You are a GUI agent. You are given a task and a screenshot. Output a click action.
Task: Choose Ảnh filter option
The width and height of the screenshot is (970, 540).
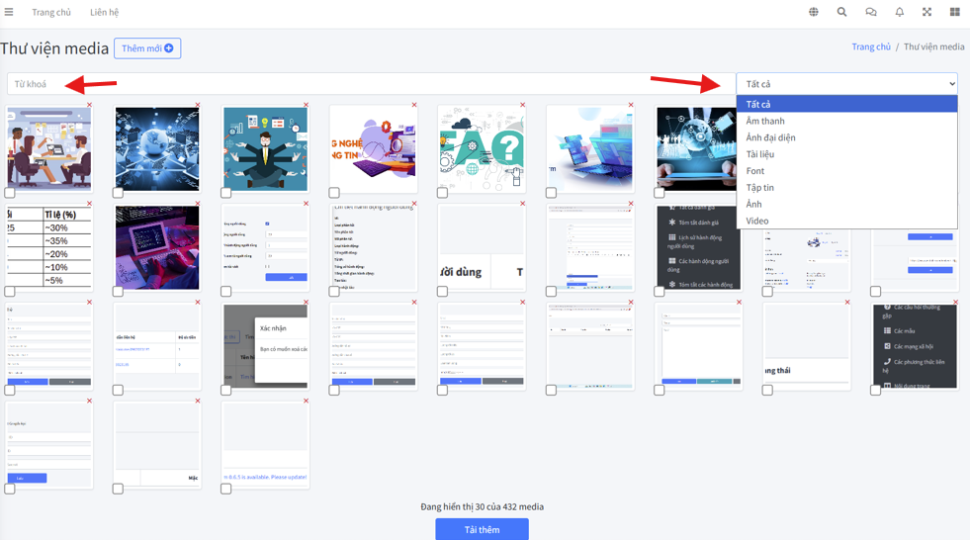point(846,204)
